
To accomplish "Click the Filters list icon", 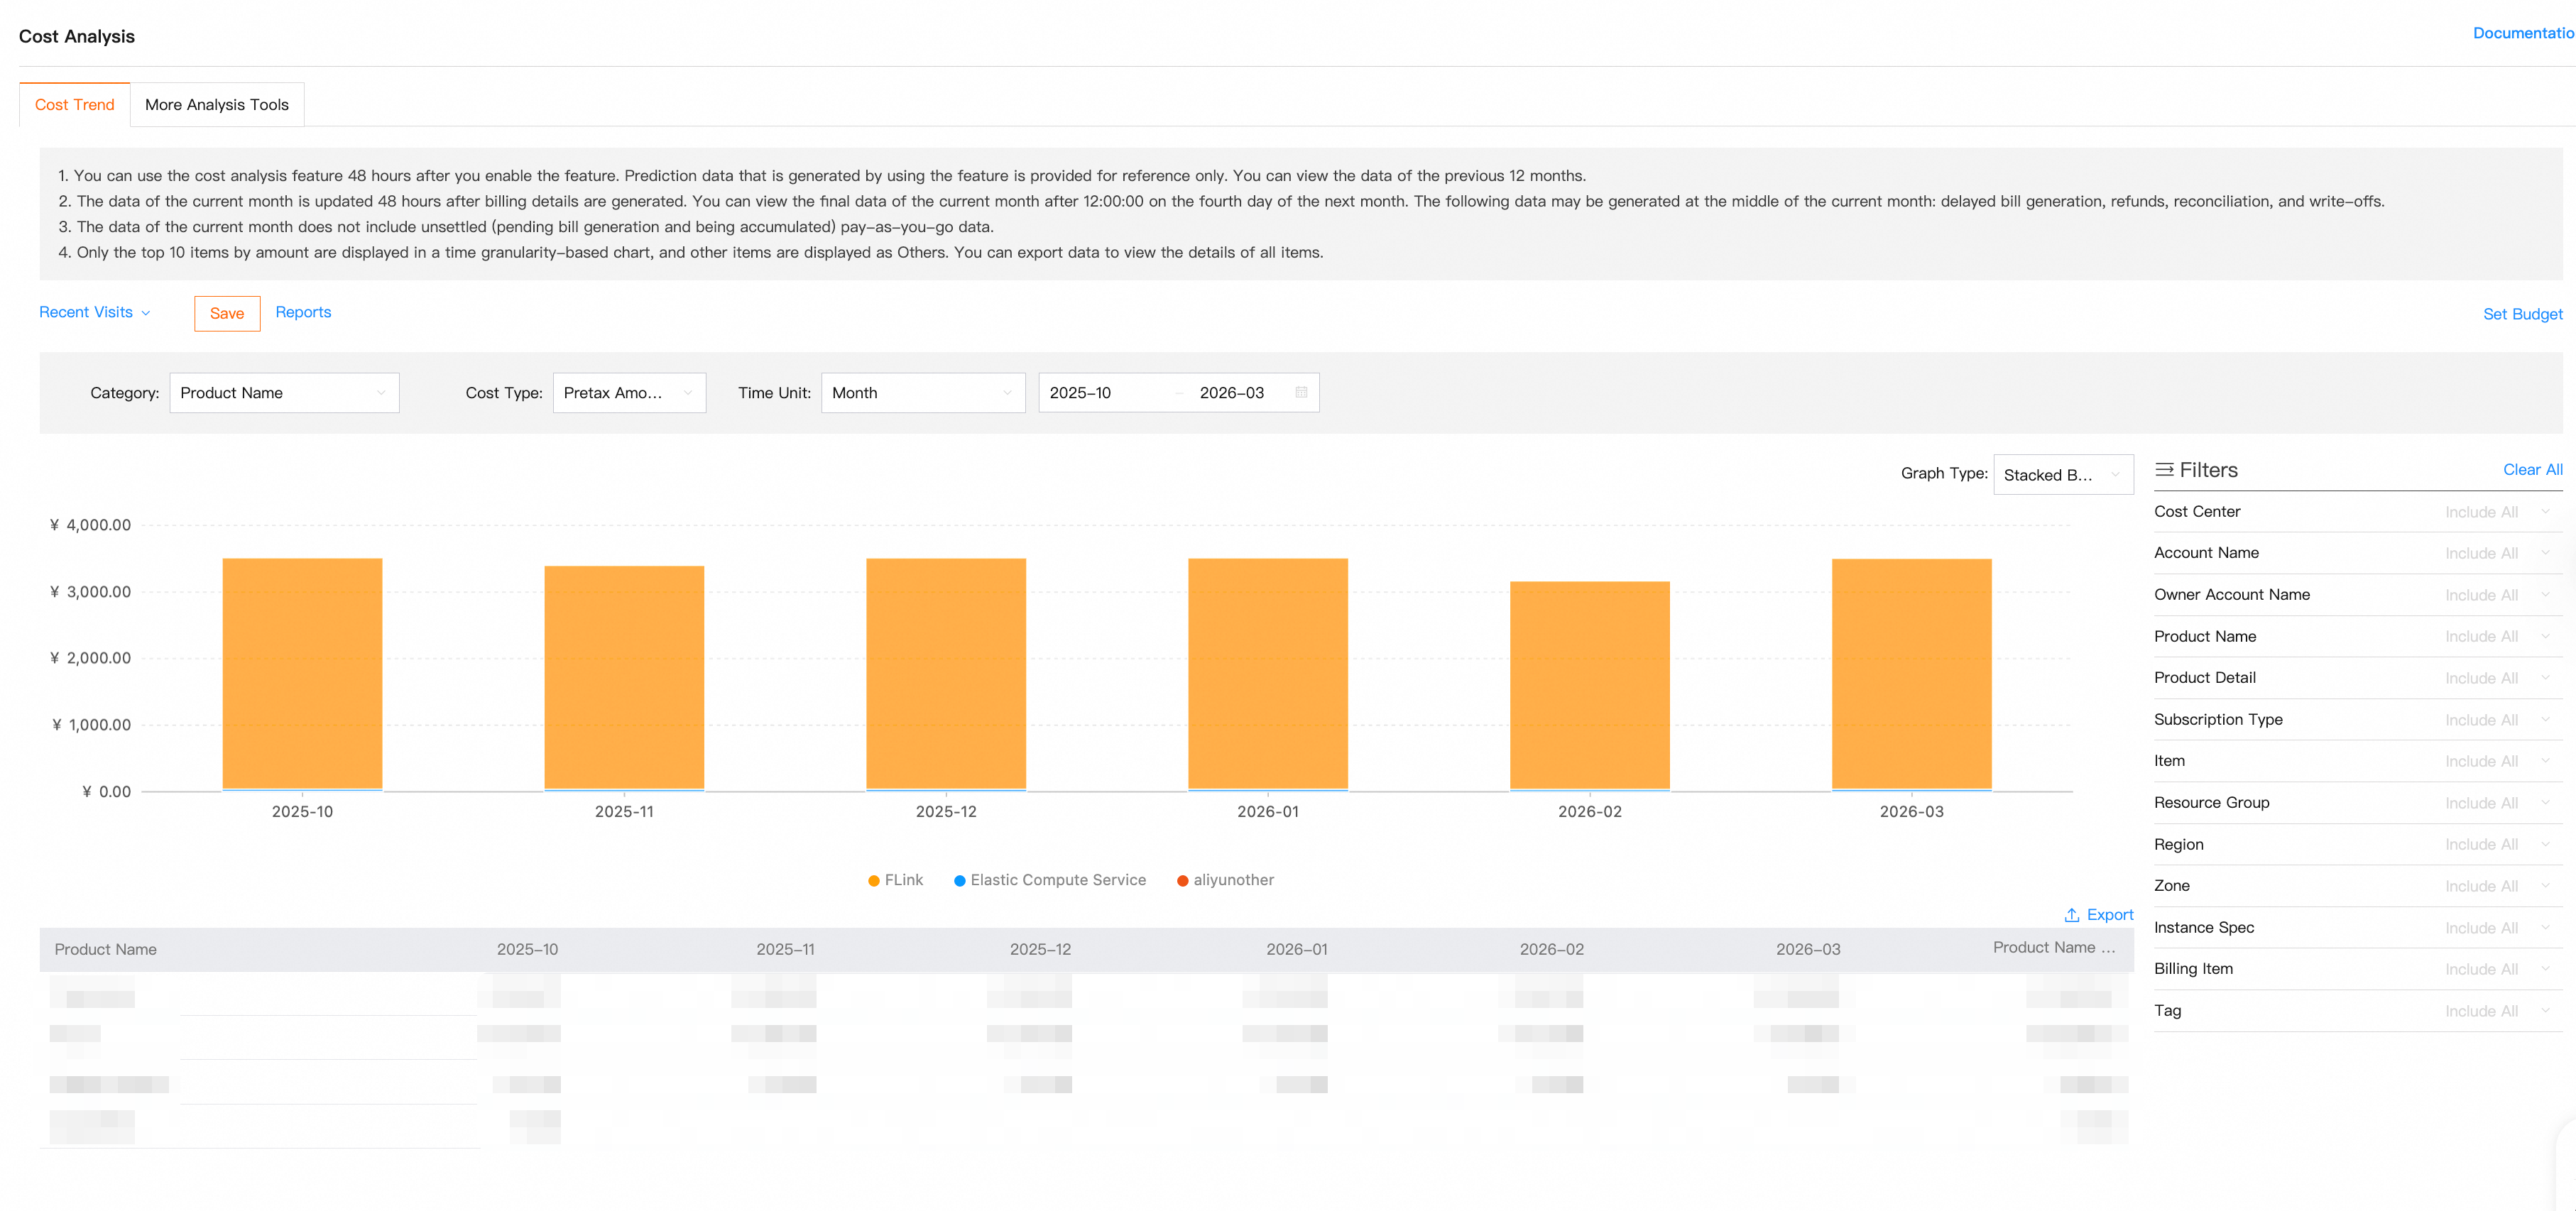I will 2164,470.
